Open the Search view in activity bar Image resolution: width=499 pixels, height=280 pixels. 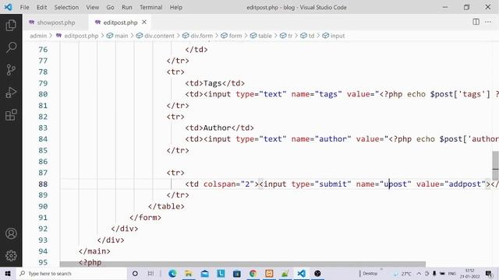coord(11,47)
